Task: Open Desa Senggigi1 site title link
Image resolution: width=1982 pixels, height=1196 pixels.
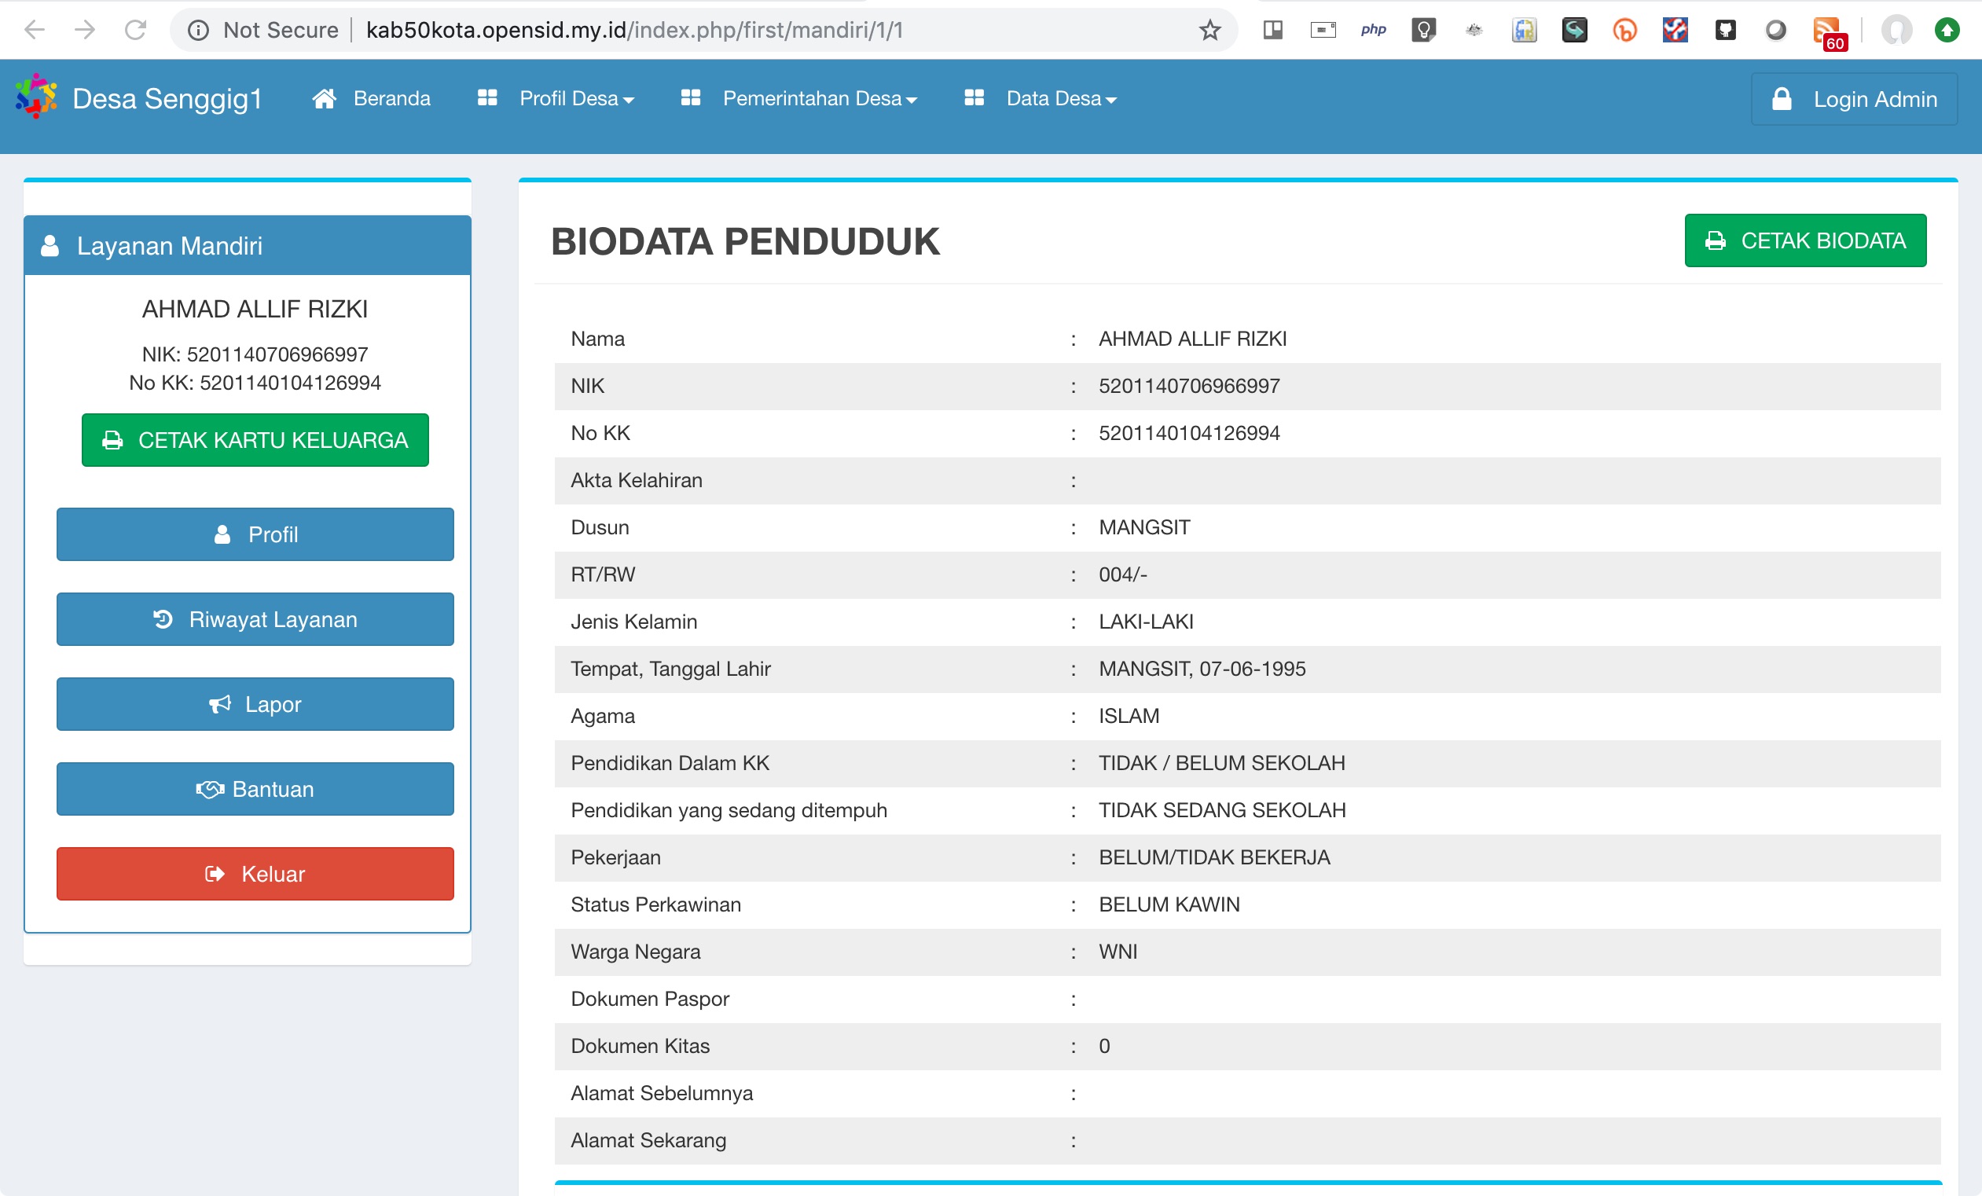Action: coord(167,98)
